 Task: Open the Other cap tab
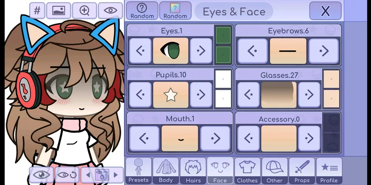[275, 171]
